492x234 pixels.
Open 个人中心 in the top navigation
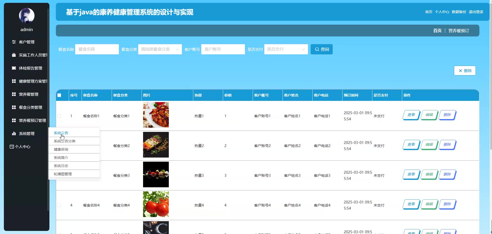point(442,12)
